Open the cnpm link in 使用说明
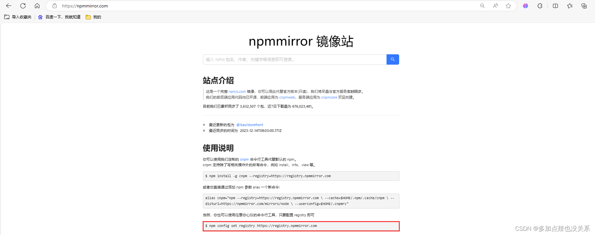This screenshot has width=595, height=235. [x=244, y=159]
